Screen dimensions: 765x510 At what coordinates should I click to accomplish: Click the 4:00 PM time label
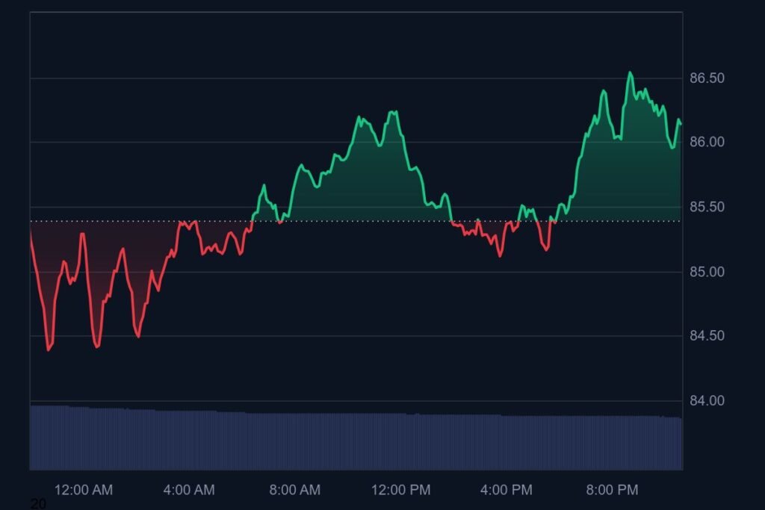pyautogui.click(x=506, y=490)
